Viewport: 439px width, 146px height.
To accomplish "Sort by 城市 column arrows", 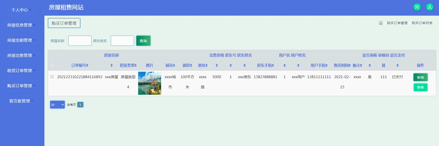I will coord(174,65).
